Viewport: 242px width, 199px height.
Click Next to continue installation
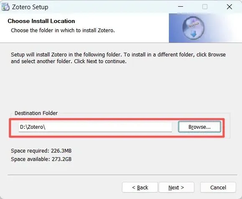pos(176,187)
